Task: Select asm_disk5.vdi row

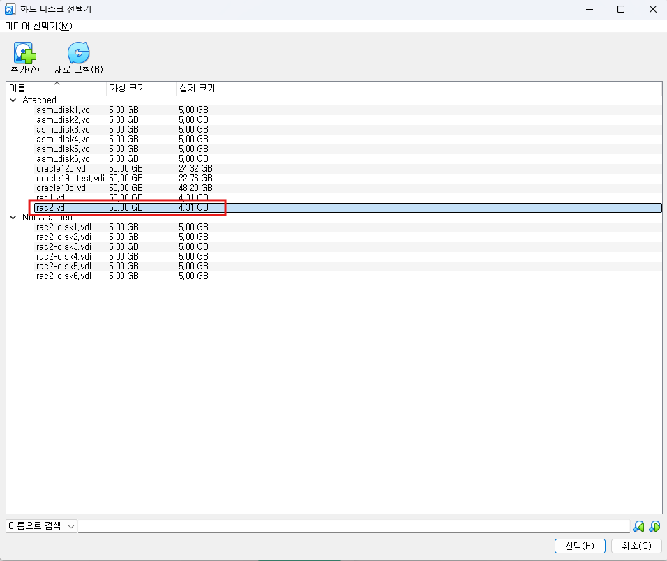Action: tap(348, 149)
